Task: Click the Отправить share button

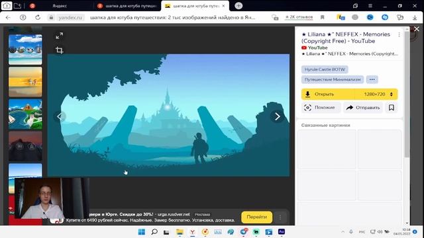Action: click(x=363, y=107)
